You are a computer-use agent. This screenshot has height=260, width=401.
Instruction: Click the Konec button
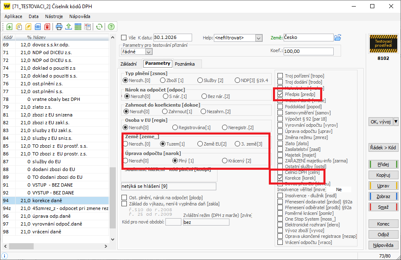(383, 224)
